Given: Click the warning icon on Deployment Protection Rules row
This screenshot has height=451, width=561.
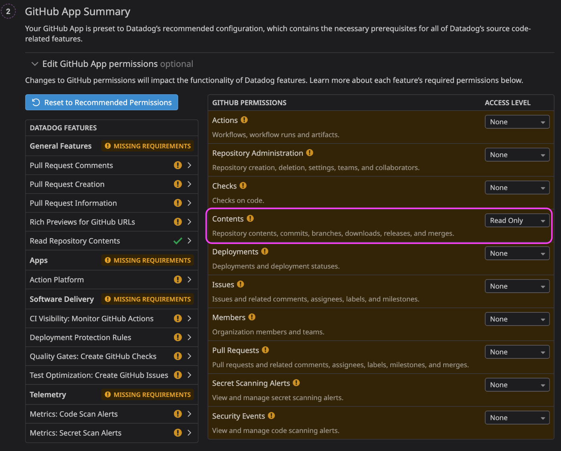Looking at the screenshot, I should pos(178,337).
